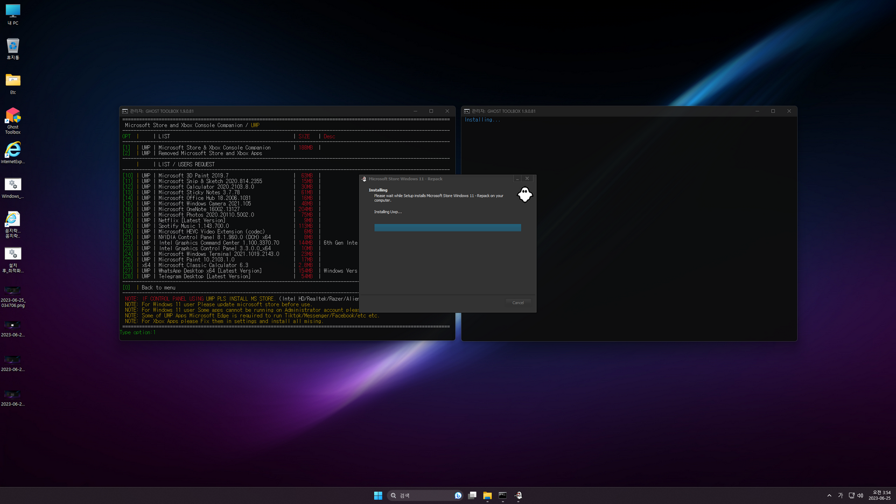Image resolution: width=896 pixels, height=504 pixels.
Task: Click 'Removed Microsoft Store and Xbox Apps' line
Action: click(210, 153)
